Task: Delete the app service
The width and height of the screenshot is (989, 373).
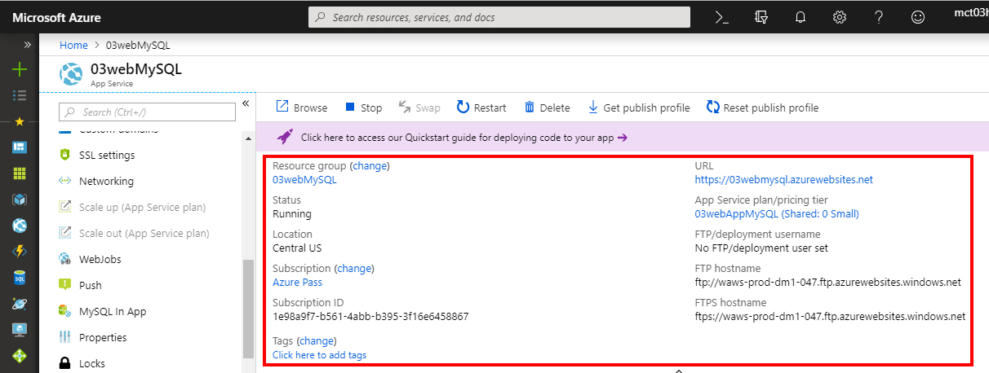Action: [547, 108]
